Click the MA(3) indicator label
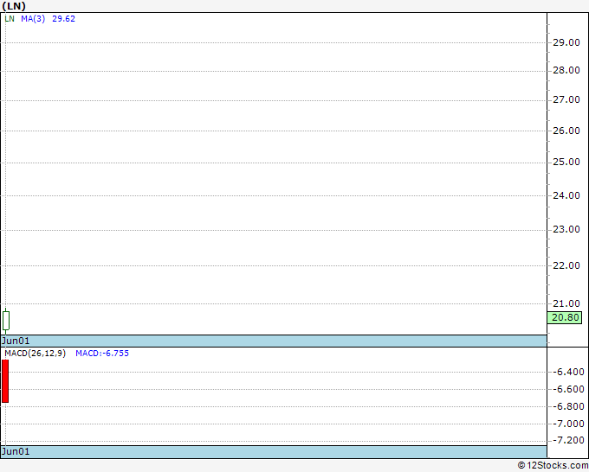Viewport: 589px width, 472px height. (x=33, y=19)
